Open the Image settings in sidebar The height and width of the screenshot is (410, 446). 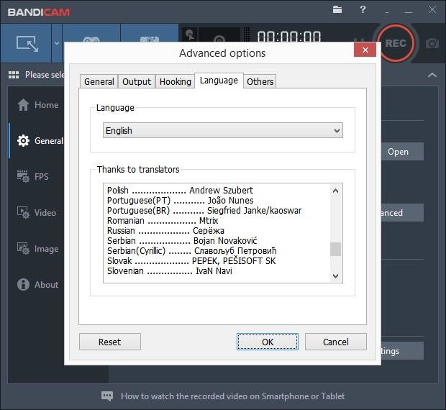38,249
